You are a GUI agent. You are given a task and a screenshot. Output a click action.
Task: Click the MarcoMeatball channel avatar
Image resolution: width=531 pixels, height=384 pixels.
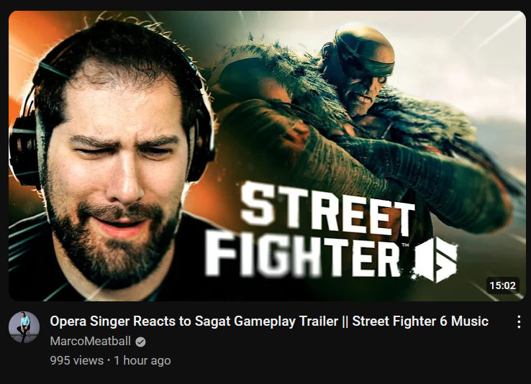click(x=24, y=327)
